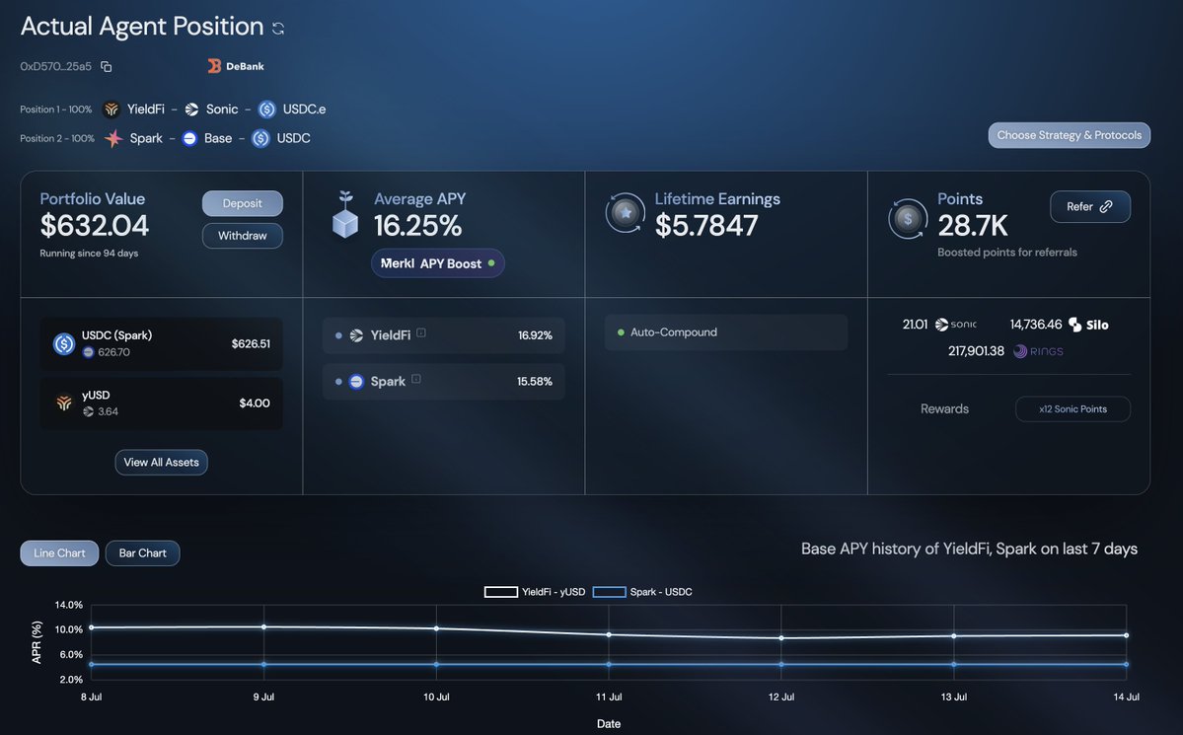Click the 28.7K points value

(973, 226)
